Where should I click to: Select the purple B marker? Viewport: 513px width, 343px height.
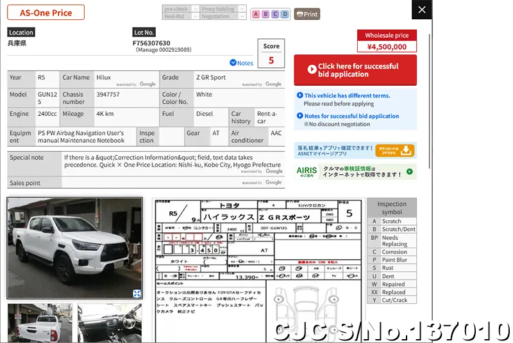tap(265, 14)
